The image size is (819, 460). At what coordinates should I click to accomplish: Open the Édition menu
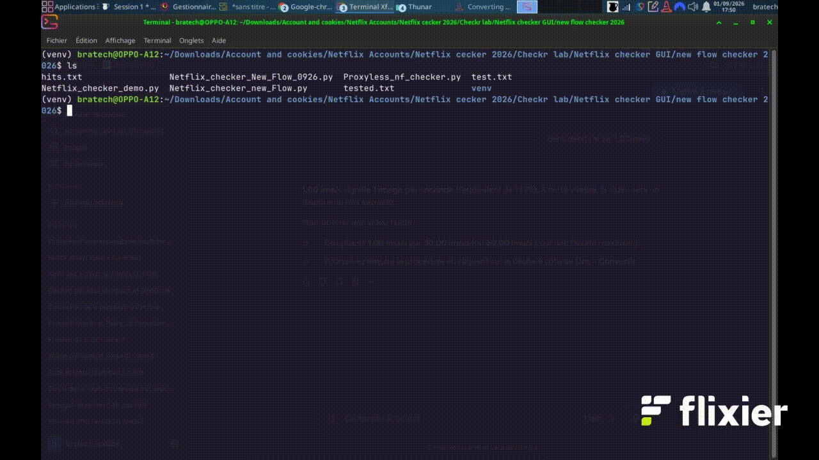pos(86,40)
